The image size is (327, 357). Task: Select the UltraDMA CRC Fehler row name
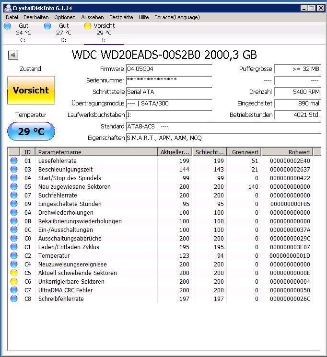click(65, 290)
